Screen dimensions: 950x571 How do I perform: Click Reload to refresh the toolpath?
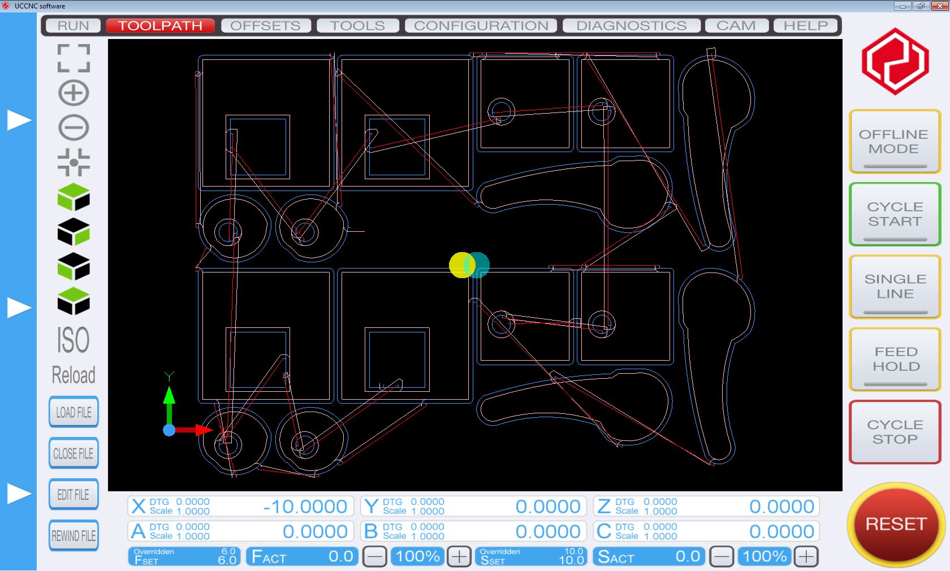[x=74, y=375]
